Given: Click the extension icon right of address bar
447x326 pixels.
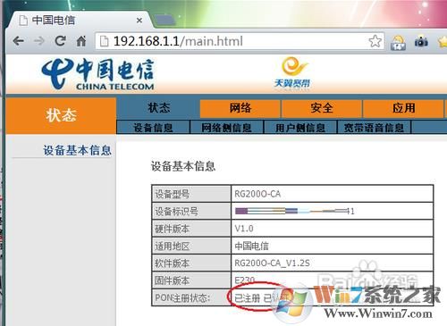Looking at the screenshot, I should (x=398, y=42).
